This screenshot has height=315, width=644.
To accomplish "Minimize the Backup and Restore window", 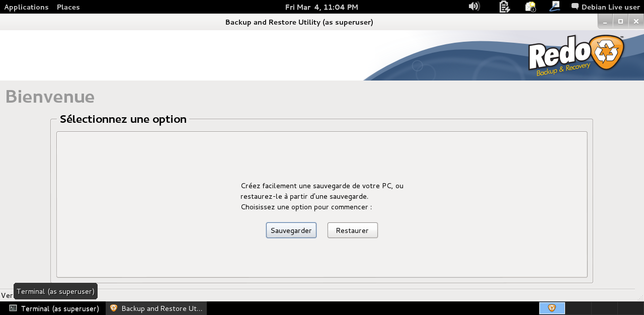I will [x=606, y=21].
